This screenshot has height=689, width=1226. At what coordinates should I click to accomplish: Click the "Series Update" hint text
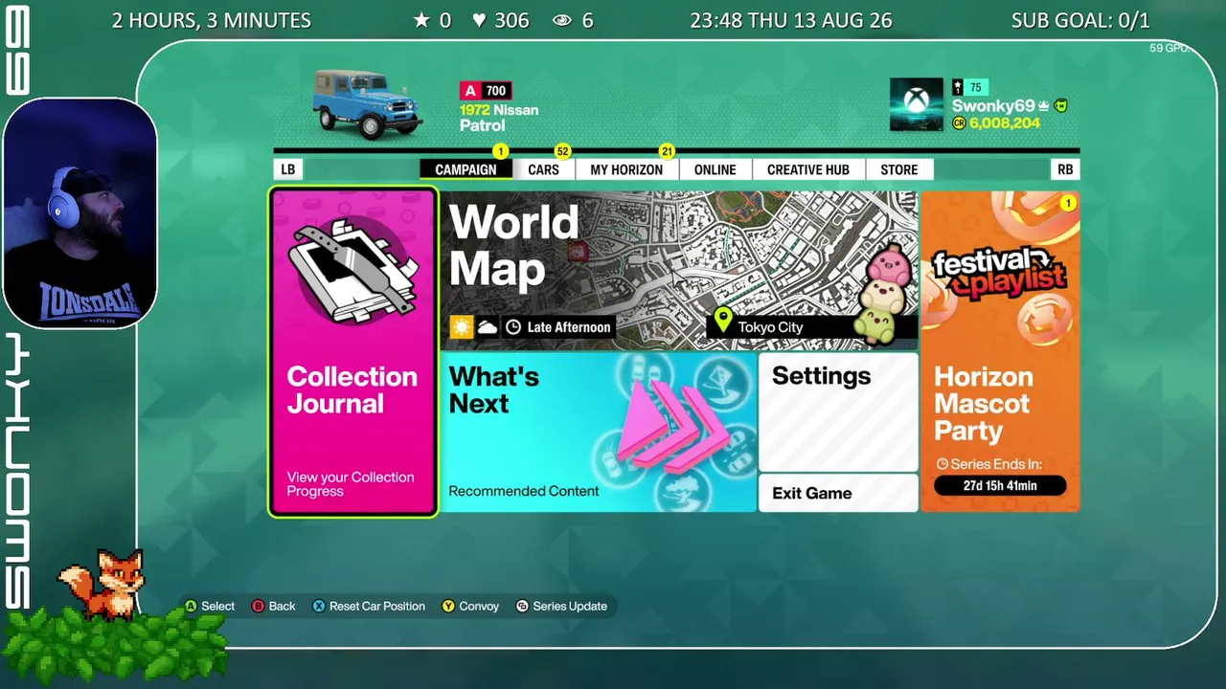(x=570, y=606)
